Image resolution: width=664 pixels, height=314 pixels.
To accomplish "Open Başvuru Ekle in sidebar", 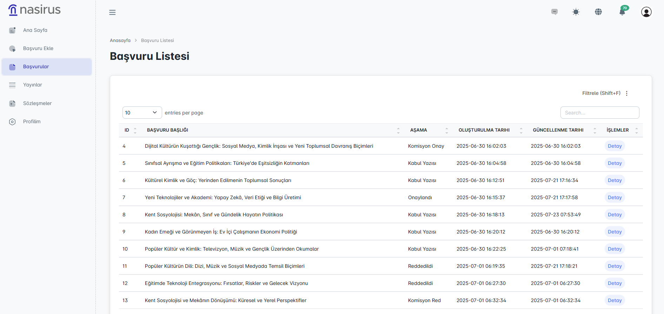I will 38,48.
